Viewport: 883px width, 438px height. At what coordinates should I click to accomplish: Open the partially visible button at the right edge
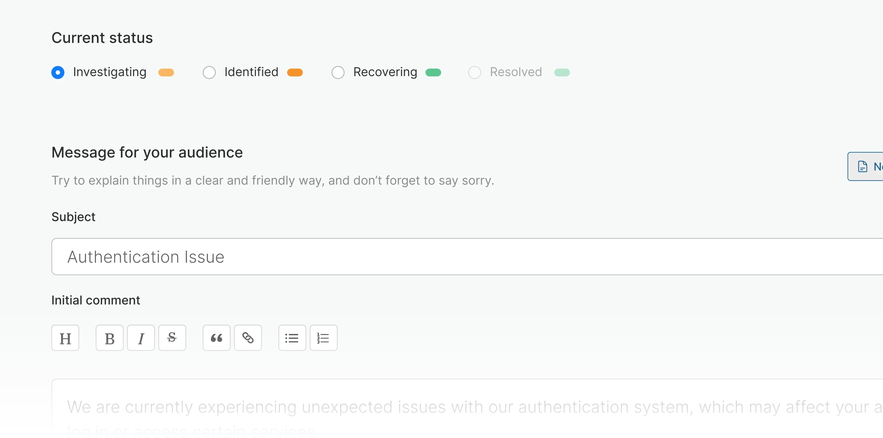867,166
